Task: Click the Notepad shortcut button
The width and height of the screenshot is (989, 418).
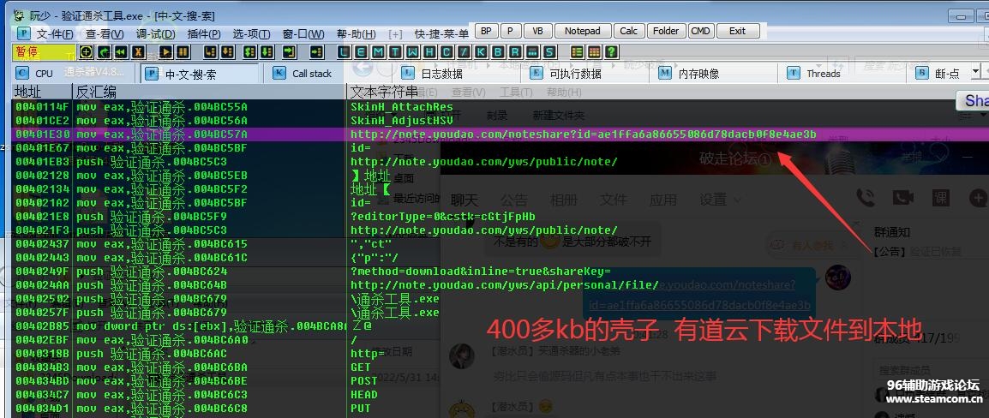Action: [583, 31]
